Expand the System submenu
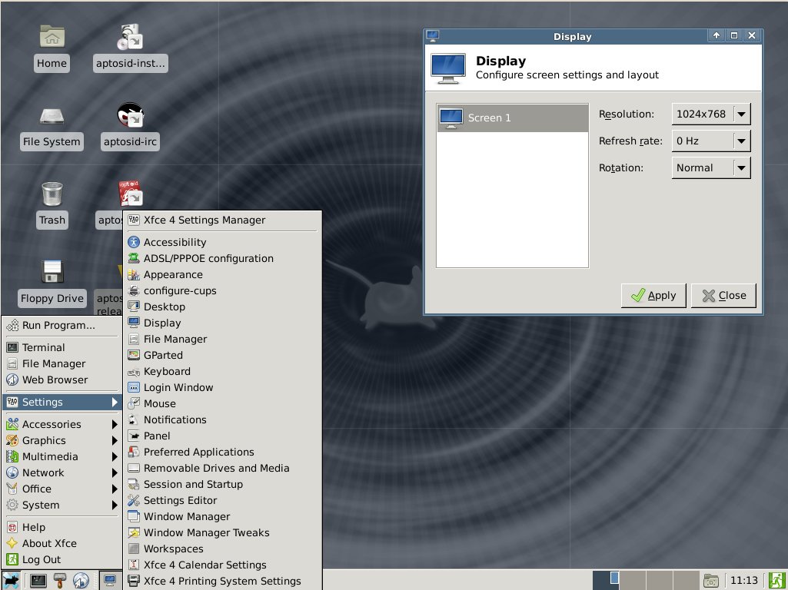The height and width of the screenshot is (590, 788). (x=62, y=505)
